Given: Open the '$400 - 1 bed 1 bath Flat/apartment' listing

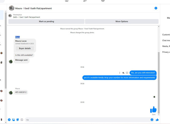Looking at the screenshot, I should tap(27, 17).
